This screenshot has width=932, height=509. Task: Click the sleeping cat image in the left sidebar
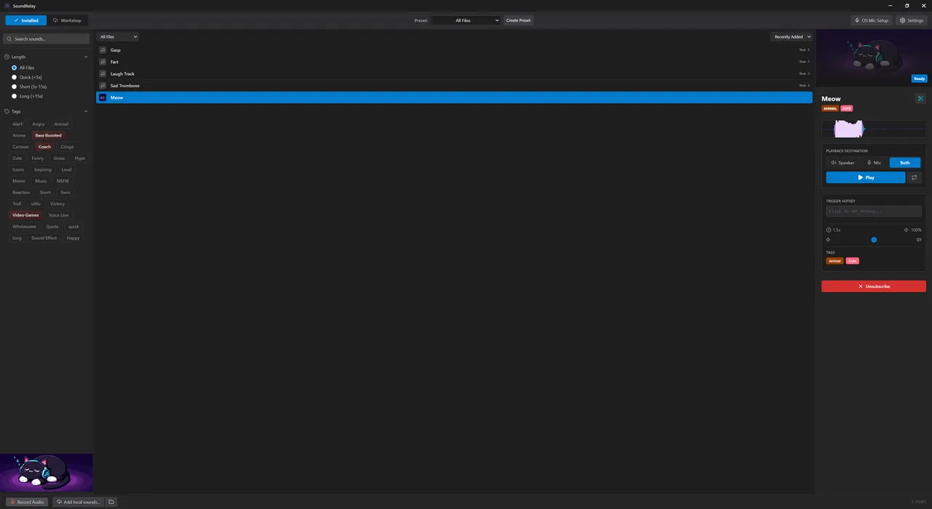pyautogui.click(x=47, y=473)
